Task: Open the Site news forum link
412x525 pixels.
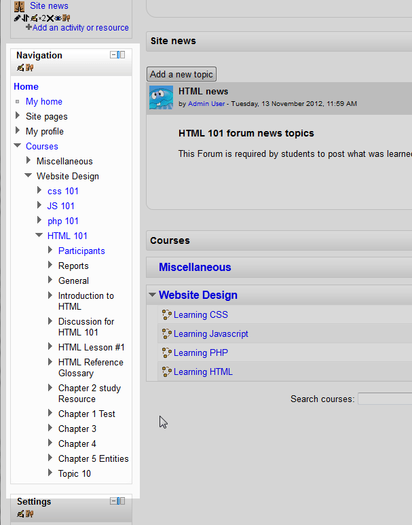Action: 49,5
